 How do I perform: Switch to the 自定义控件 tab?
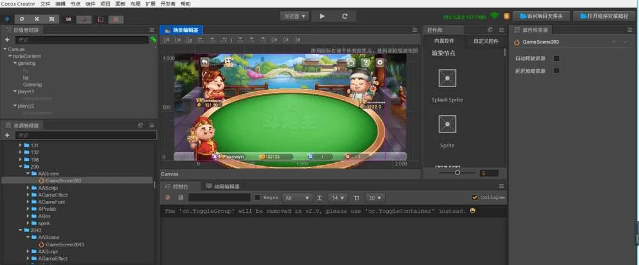click(x=485, y=41)
